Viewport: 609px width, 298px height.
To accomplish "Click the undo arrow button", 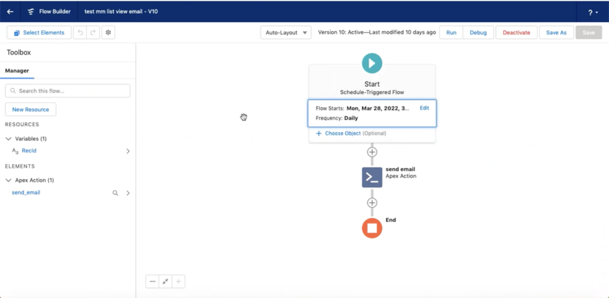I will click(80, 33).
